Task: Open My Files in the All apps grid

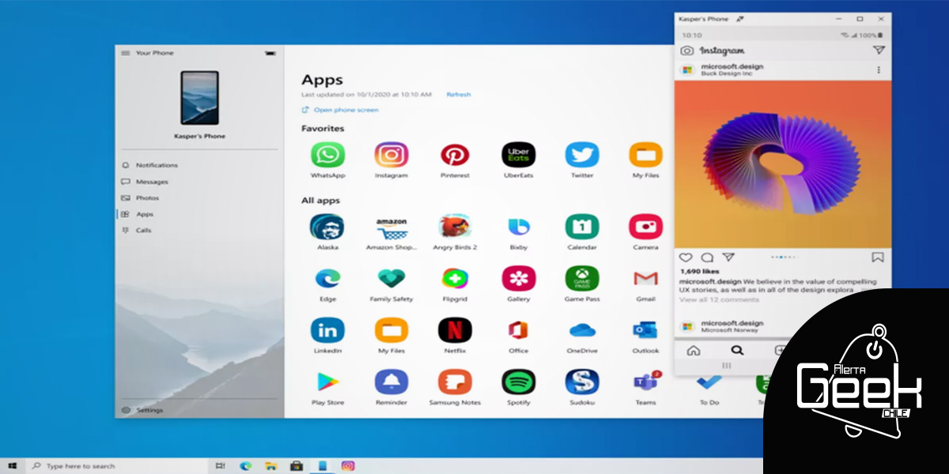Action: pyautogui.click(x=391, y=329)
